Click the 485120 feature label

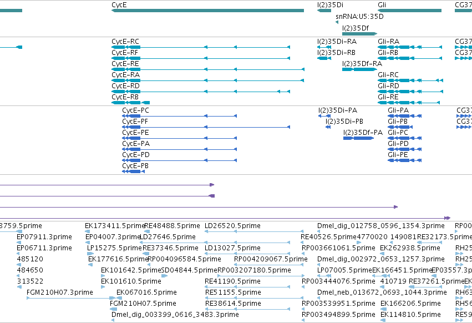[x=30, y=259]
